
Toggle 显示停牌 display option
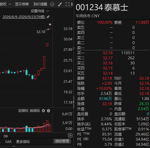(x=22, y=4)
